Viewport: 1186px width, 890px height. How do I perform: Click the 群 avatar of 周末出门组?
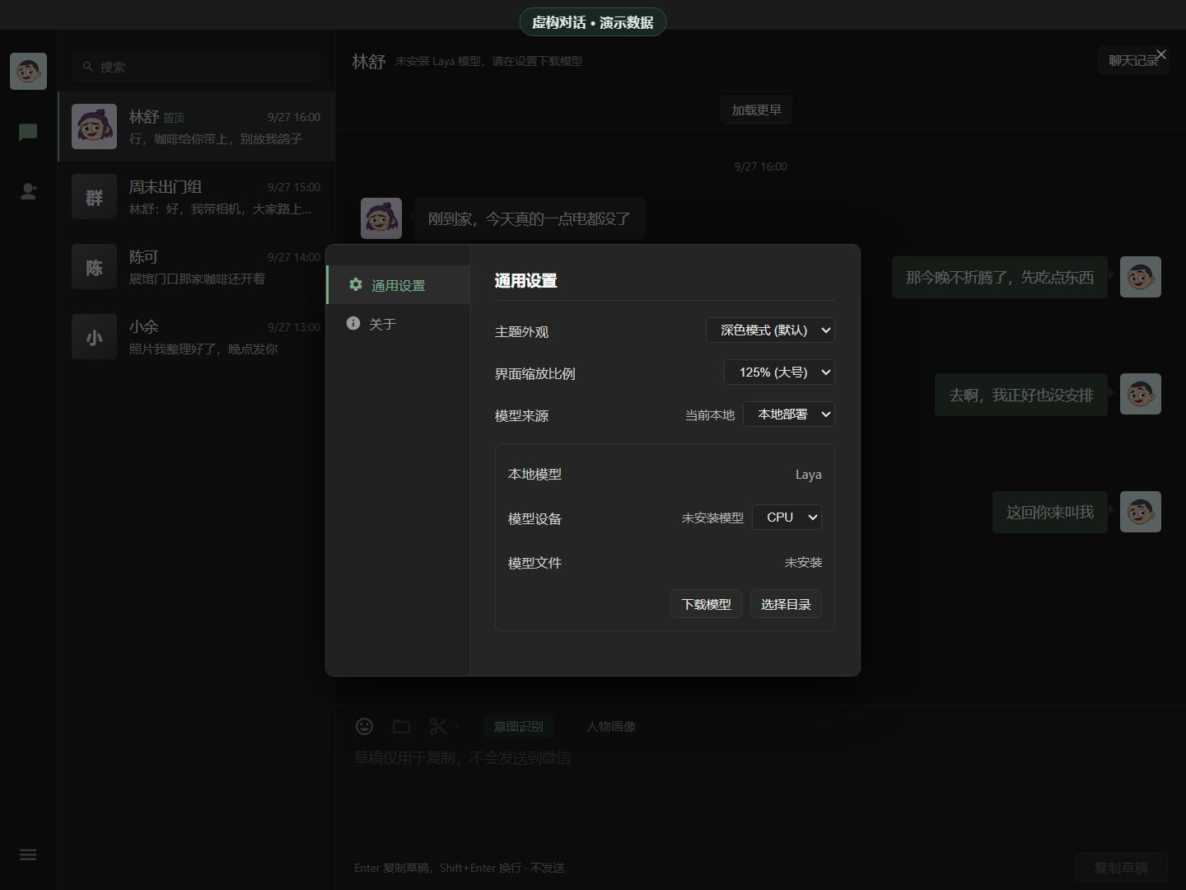coord(94,197)
